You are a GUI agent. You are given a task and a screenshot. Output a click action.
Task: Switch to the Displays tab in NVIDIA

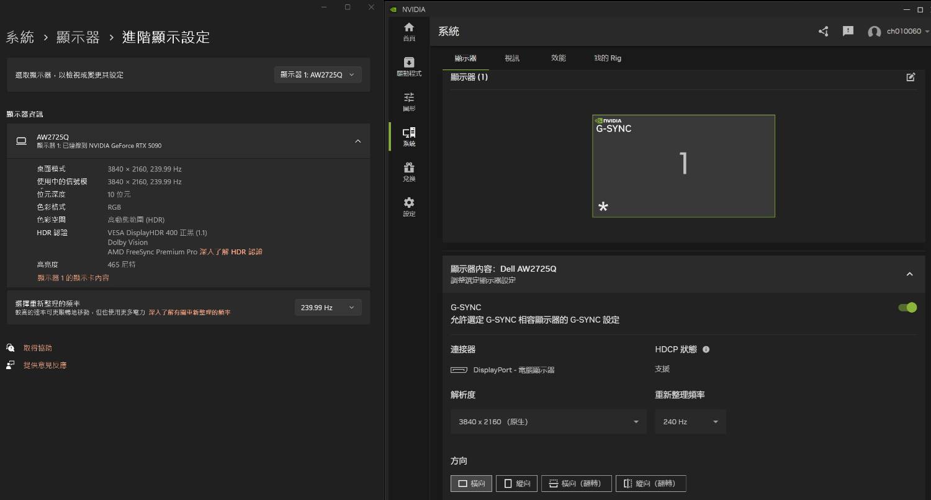(x=465, y=58)
